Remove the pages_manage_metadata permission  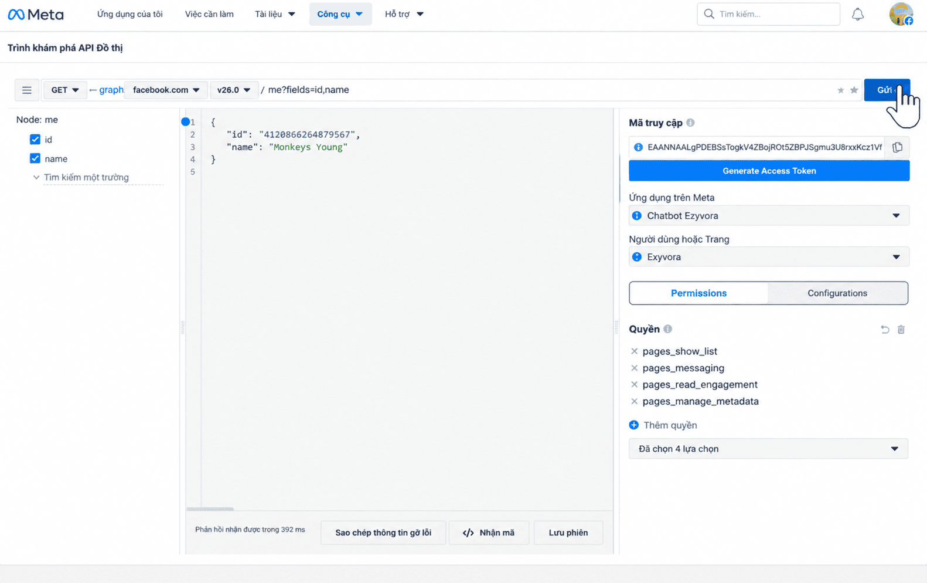(x=634, y=402)
